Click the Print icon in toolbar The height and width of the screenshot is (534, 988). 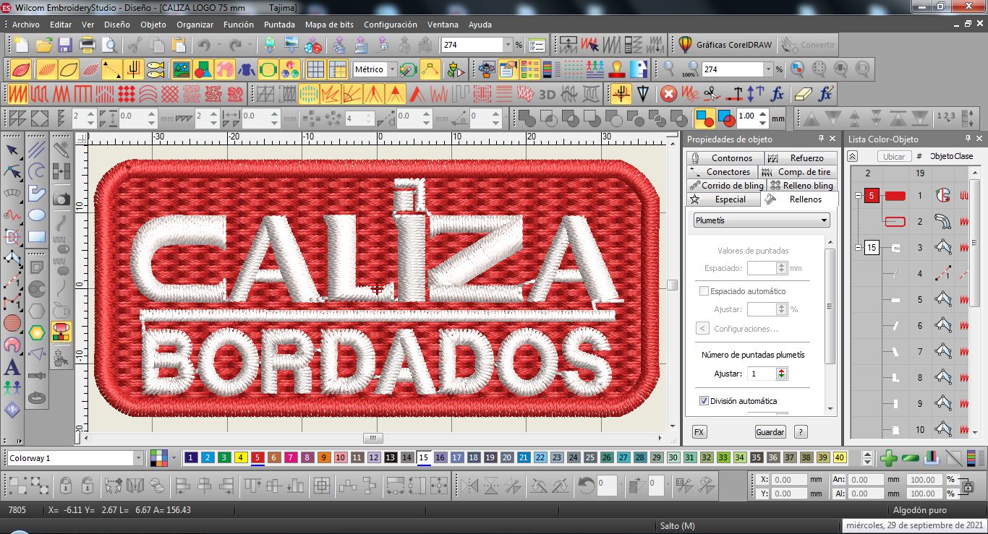coord(88,45)
